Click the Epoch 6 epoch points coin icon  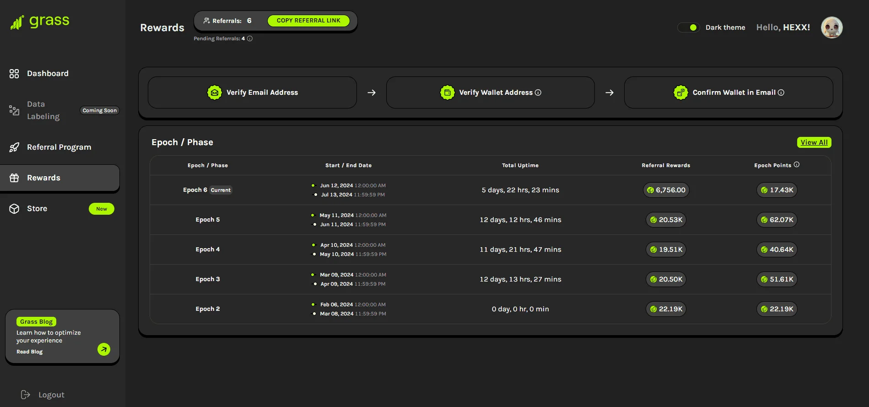pyautogui.click(x=764, y=190)
